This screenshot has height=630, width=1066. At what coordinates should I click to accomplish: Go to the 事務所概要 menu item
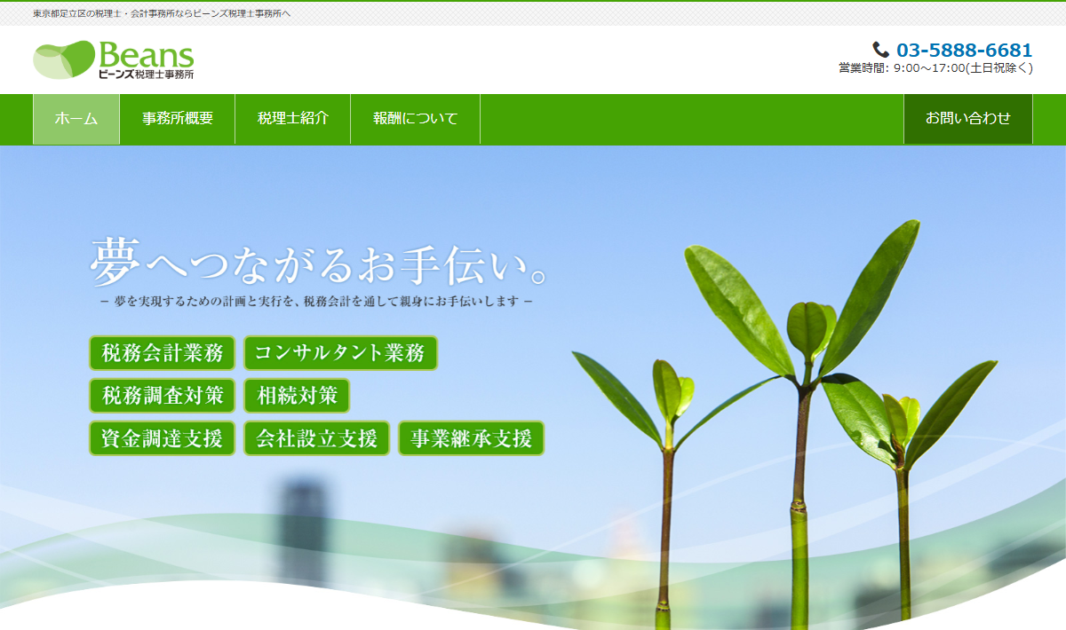tap(178, 119)
